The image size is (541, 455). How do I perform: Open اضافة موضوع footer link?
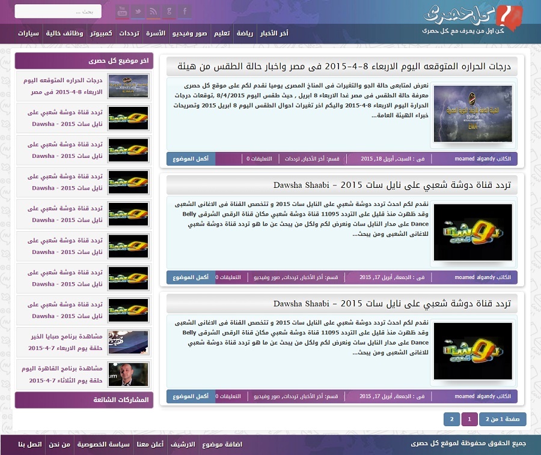(x=222, y=444)
